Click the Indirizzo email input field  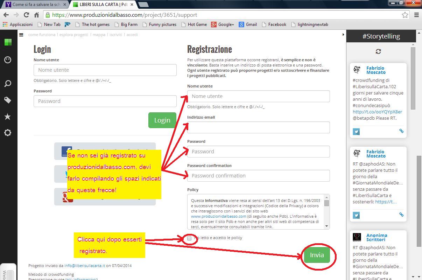[258, 127]
